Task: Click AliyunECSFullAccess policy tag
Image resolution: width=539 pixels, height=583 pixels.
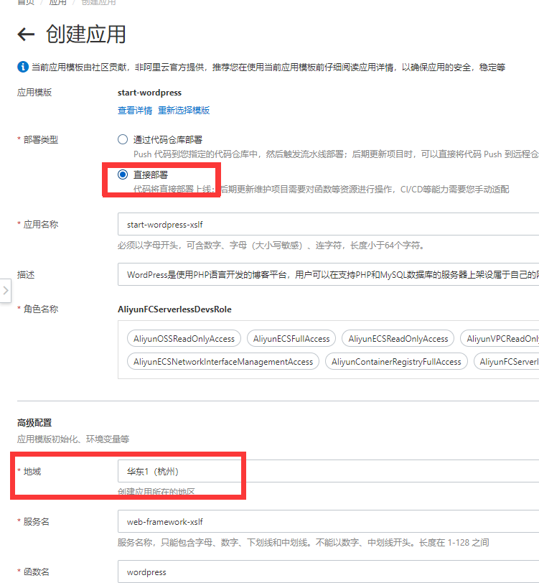Action: click(x=291, y=338)
